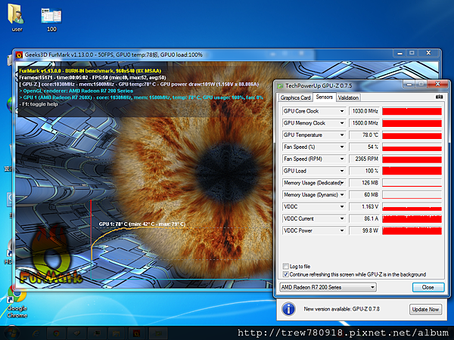Expand the Memory Usage (Dedicated) dropdown
454x340 pixels.
point(342,183)
